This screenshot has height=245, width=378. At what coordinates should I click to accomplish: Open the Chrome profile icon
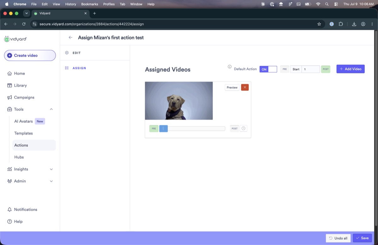[363, 24]
